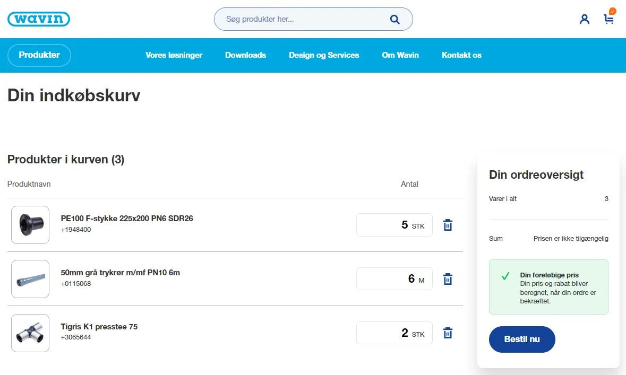The image size is (626, 375).
Task: Open the shopping cart icon
Action: pos(608,19)
